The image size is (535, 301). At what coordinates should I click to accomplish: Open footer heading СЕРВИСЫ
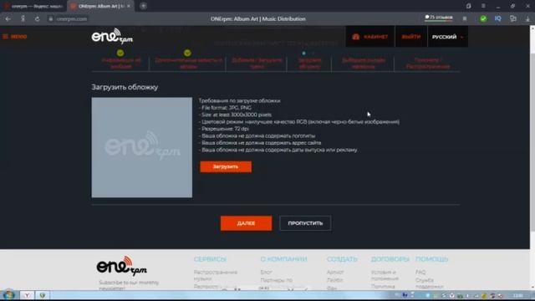pos(210,259)
